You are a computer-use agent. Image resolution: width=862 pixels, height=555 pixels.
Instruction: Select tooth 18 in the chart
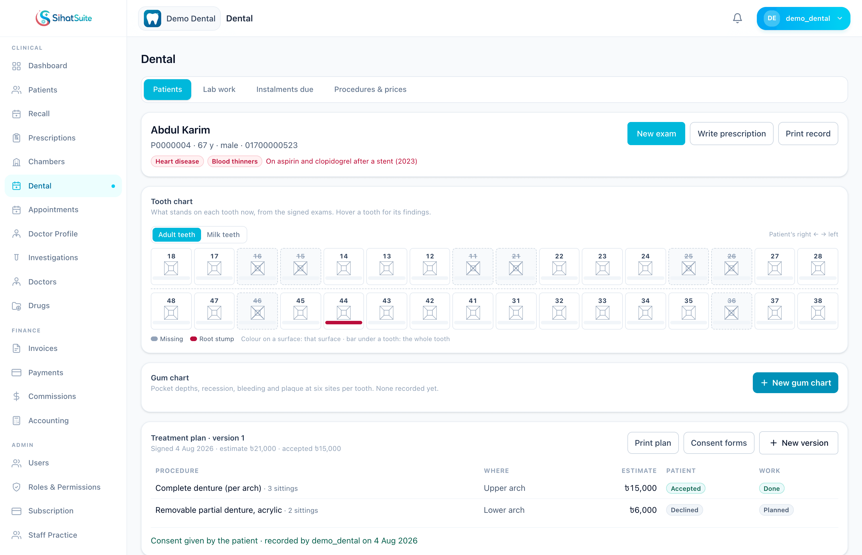171,266
